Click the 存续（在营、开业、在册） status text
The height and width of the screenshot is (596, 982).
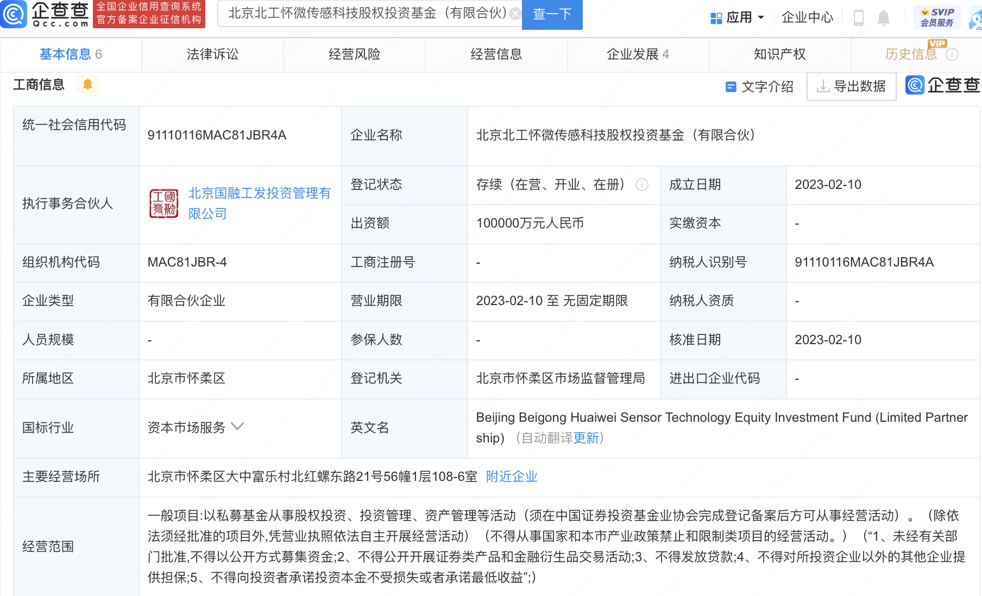coord(551,185)
